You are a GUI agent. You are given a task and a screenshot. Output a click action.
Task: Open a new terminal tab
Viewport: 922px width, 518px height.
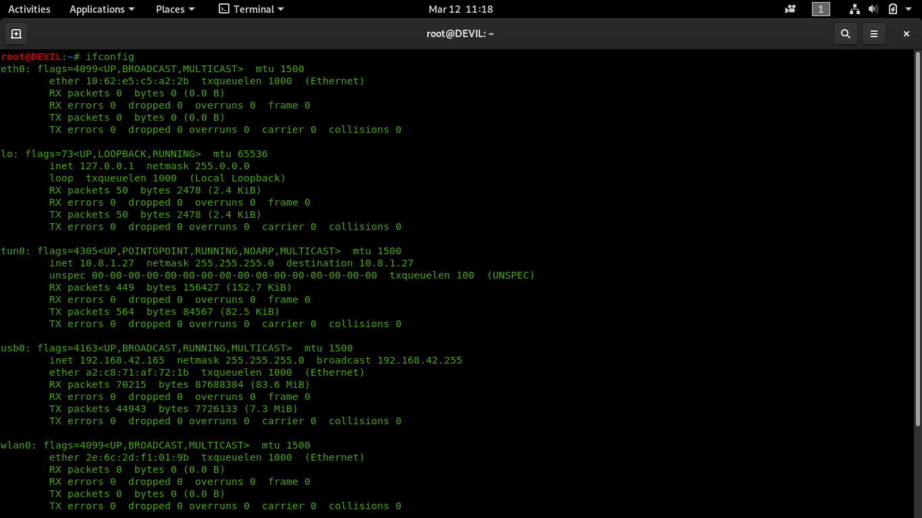[16, 34]
